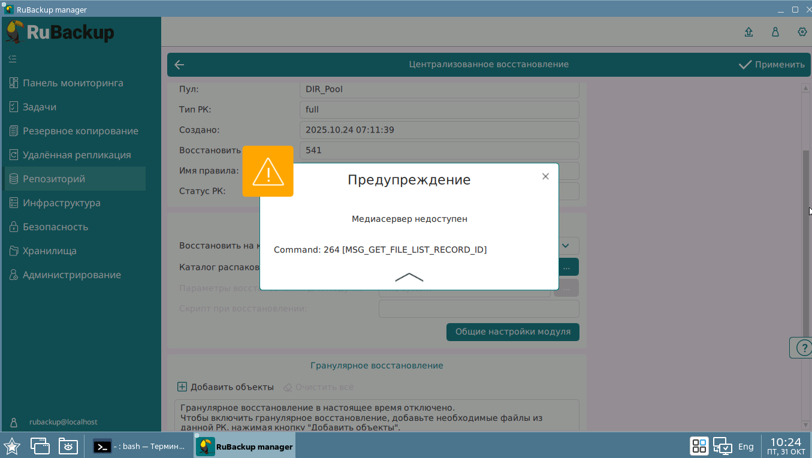Open Панель мониторинга in the sidebar

pyautogui.click(x=73, y=83)
